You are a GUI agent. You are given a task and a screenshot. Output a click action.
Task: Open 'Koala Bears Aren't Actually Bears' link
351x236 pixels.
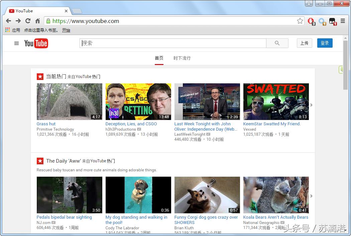click(276, 217)
